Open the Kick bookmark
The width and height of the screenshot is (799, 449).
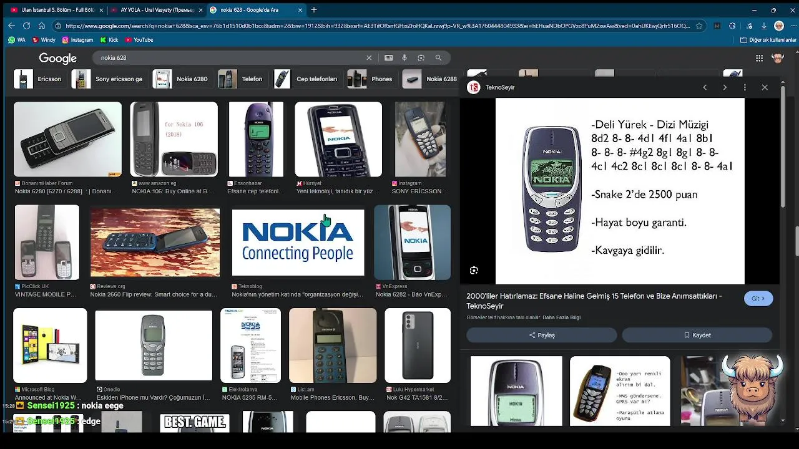tap(109, 40)
